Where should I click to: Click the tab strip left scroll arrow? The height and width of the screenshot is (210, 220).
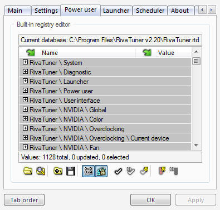click(x=202, y=9)
